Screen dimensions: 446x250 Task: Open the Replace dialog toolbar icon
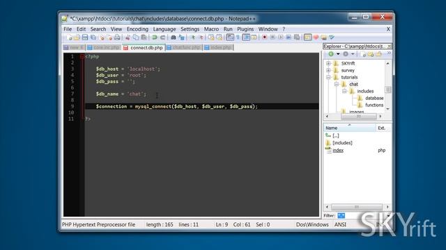coord(181,37)
